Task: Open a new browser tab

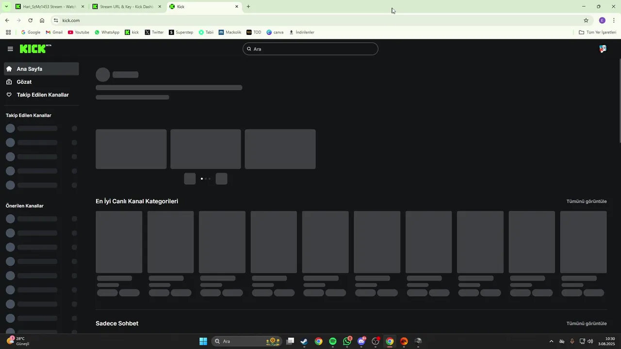Action: (x=248, y=7)
